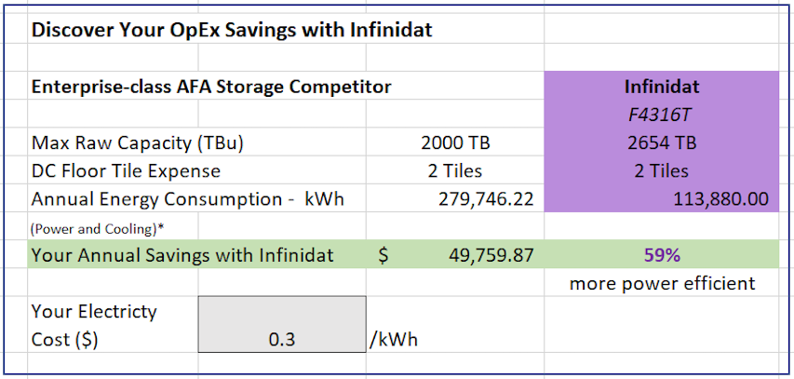
Task: Click the purple 'Infinidat' column header cell
Action: (x=662, y=88)
